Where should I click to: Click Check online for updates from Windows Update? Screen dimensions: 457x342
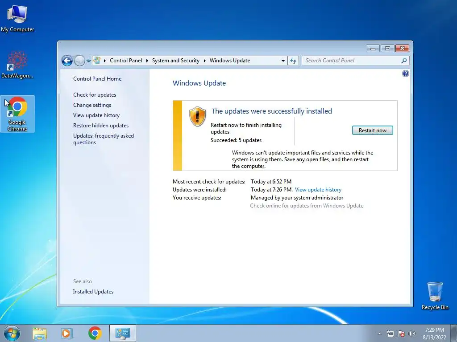click(x=307, y=206)
